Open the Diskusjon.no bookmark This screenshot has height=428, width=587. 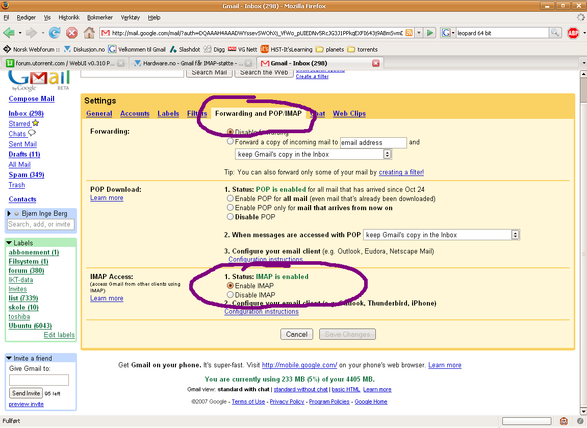click(84, 49)
